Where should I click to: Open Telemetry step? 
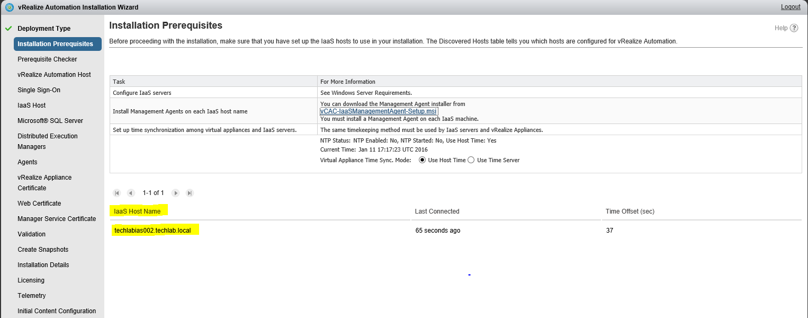coord(32,296)
